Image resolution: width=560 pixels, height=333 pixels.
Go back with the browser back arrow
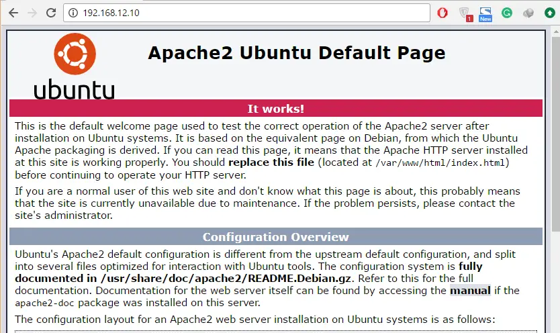tap(13, 13)
